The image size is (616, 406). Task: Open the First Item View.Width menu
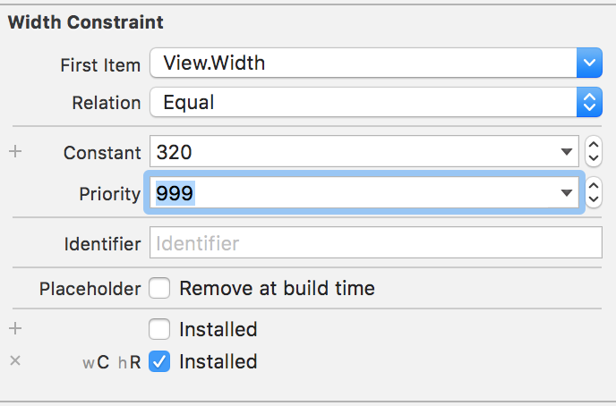[363, 63]
